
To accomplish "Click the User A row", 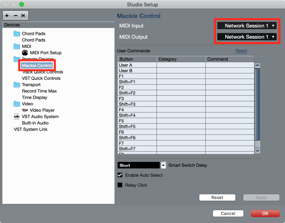I will [x=186, y=65].
